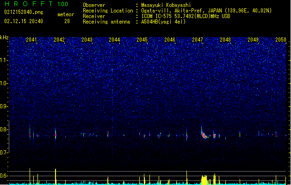Click observer name Masayuki Kobayashi

[x=166, y=5]
